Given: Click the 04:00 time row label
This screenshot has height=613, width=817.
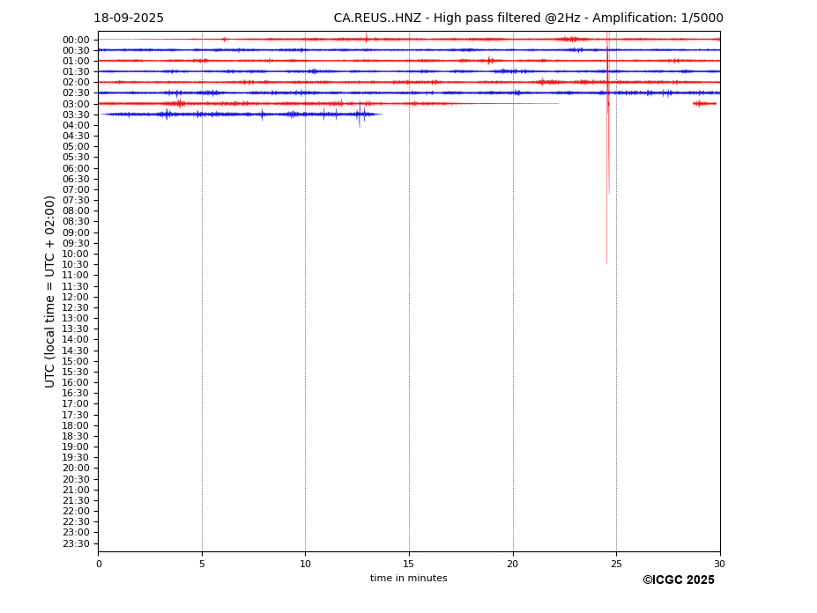Looking at the screenshot, I should (76, 126).
